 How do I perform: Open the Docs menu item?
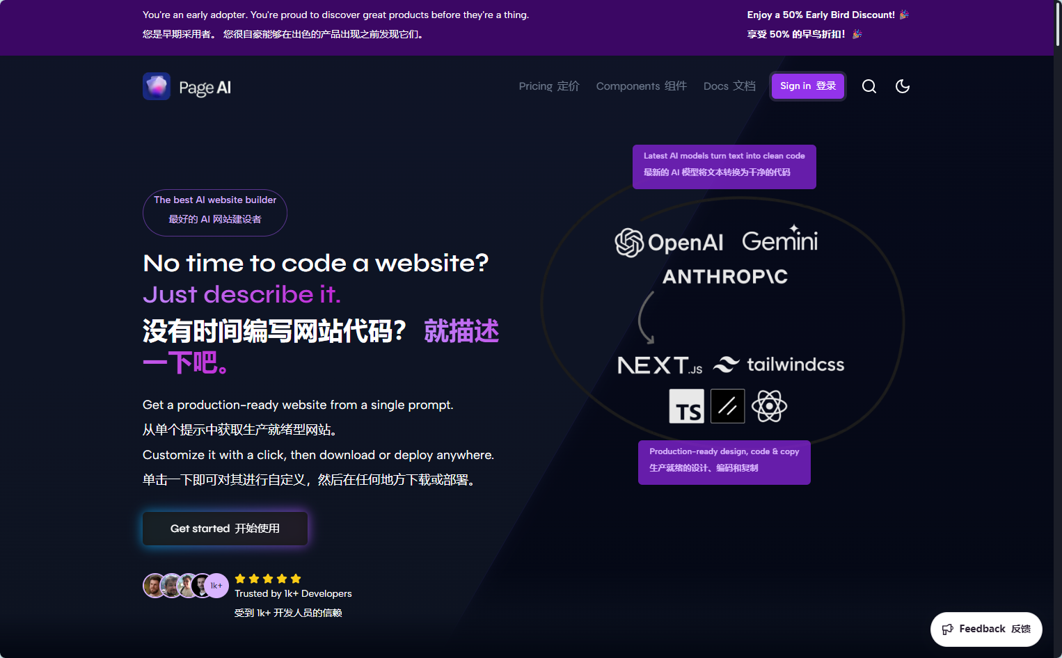click(x=729, y=86)
